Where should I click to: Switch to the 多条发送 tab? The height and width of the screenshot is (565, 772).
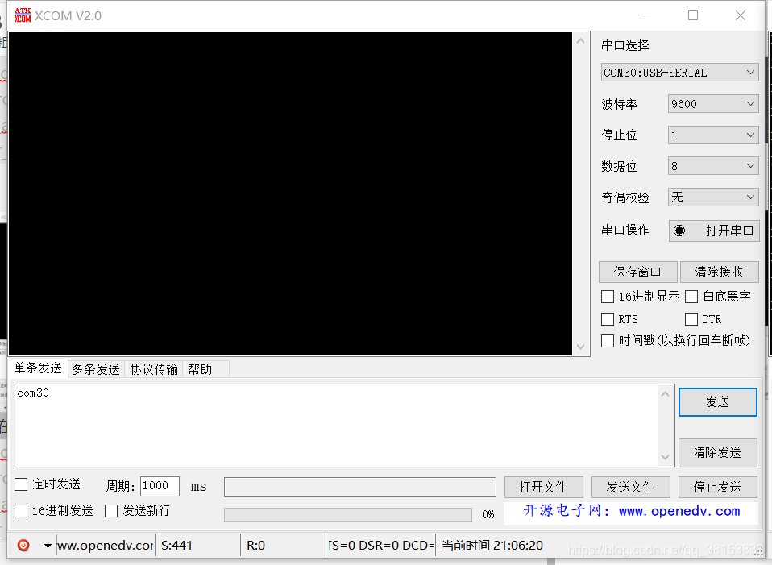(96, 369)
